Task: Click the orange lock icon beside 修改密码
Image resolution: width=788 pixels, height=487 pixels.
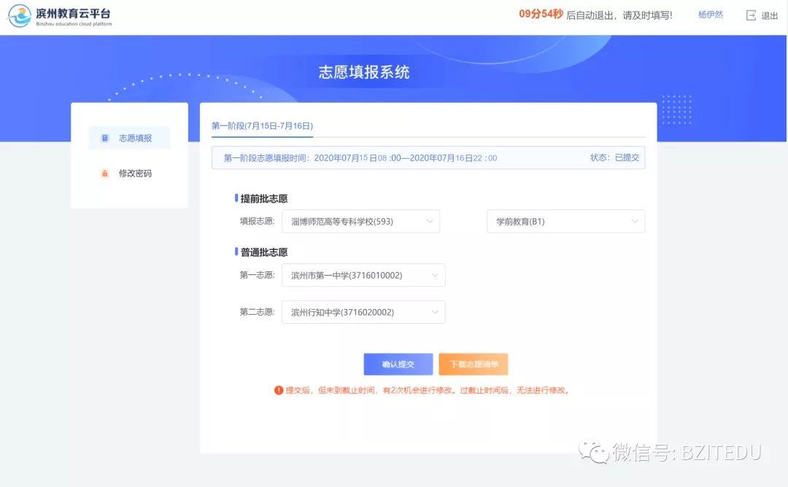Action: (104, 174)
